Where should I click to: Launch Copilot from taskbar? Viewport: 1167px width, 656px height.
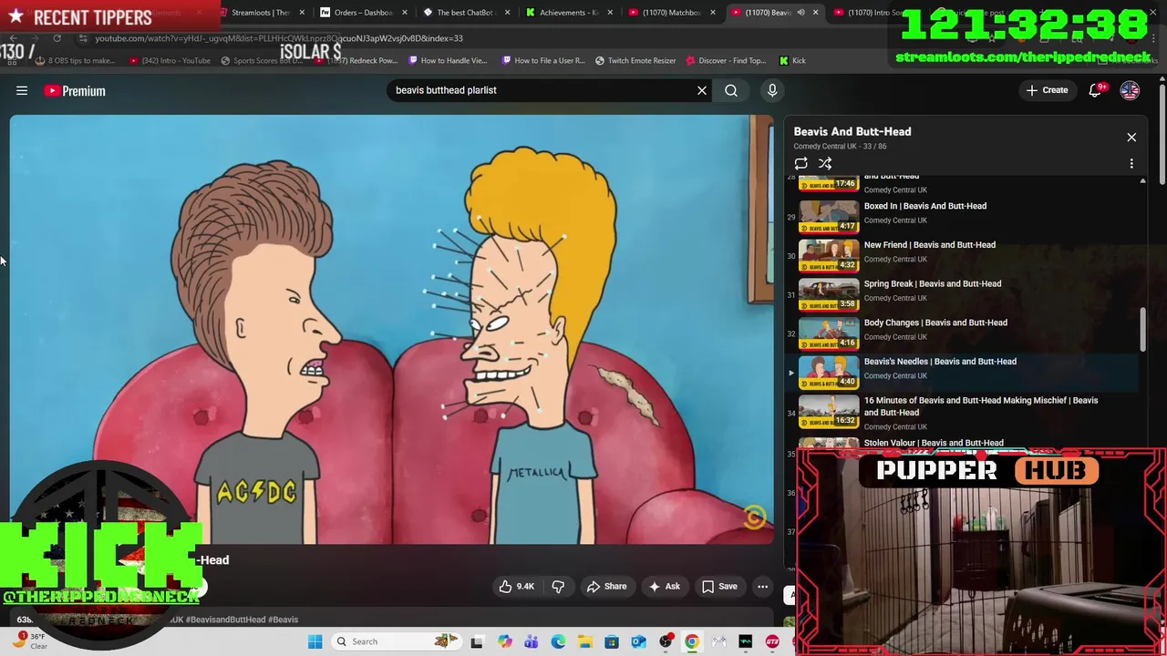pos(505,641)
